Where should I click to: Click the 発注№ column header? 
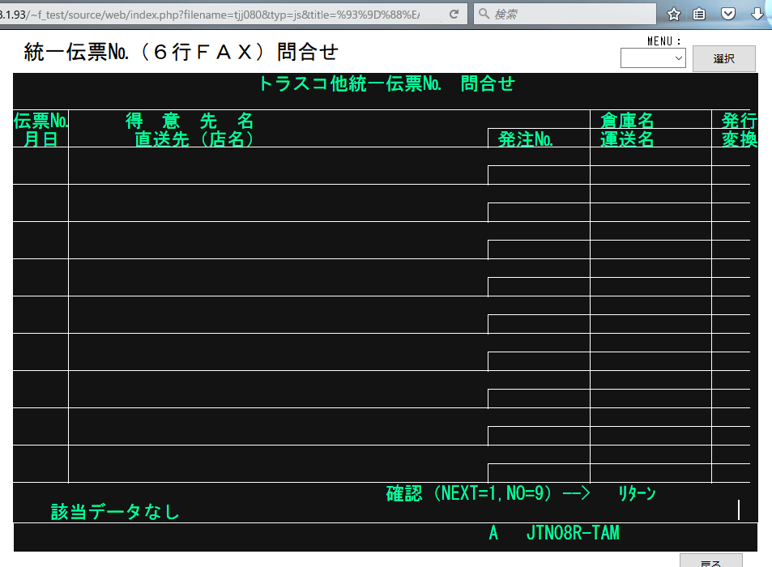point(526,139)
